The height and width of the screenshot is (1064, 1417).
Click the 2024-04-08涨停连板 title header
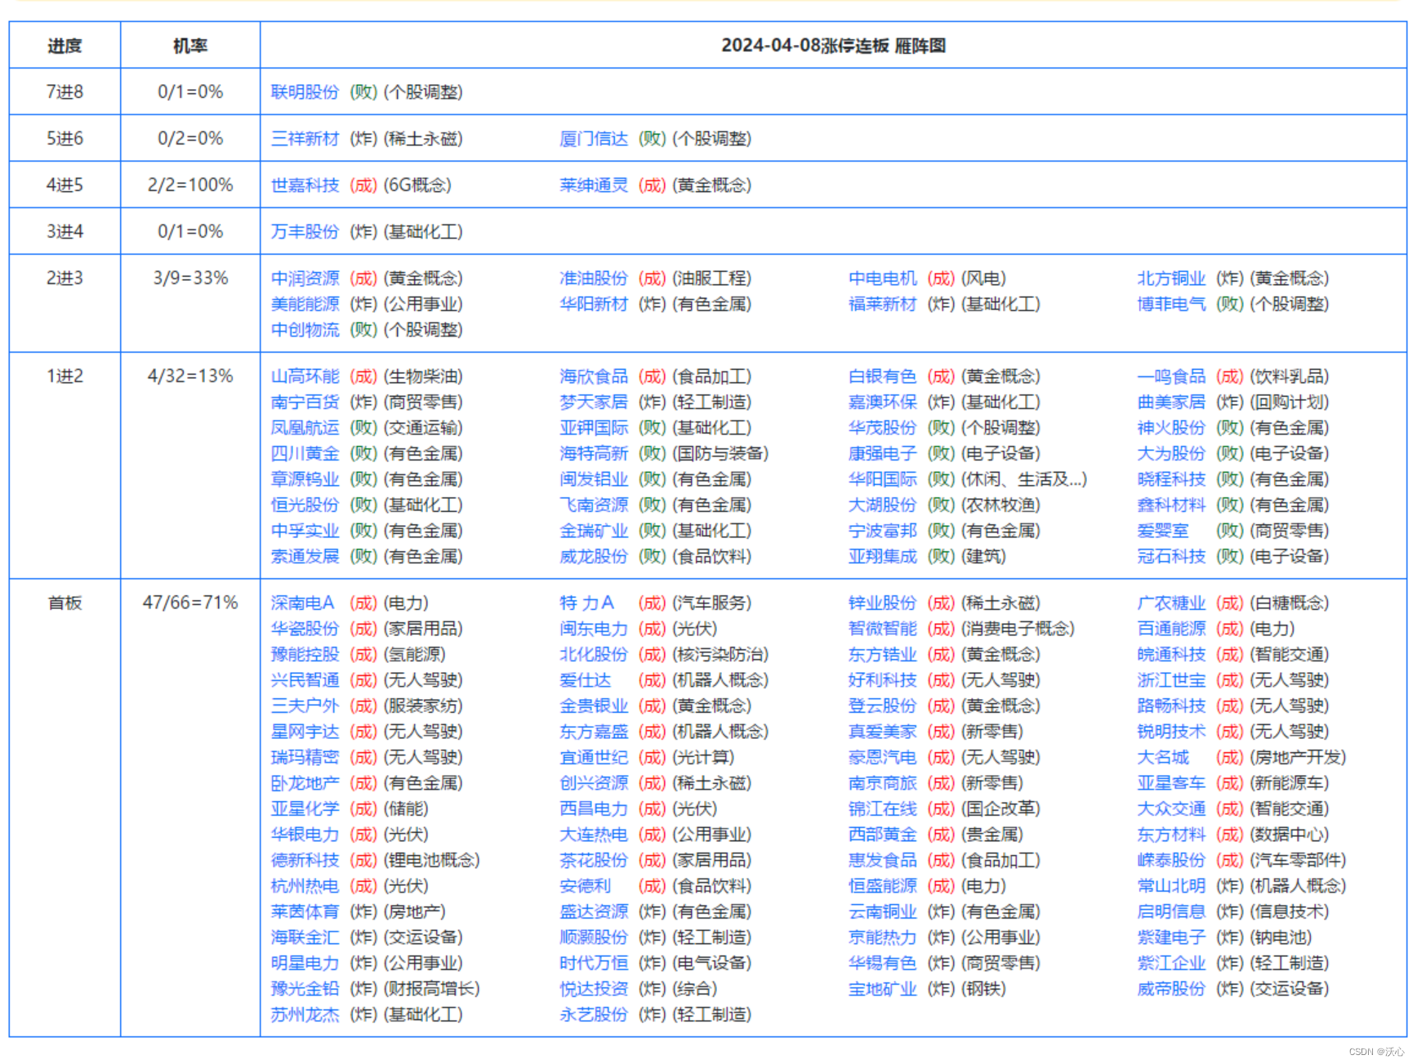[x=833, y=46]
